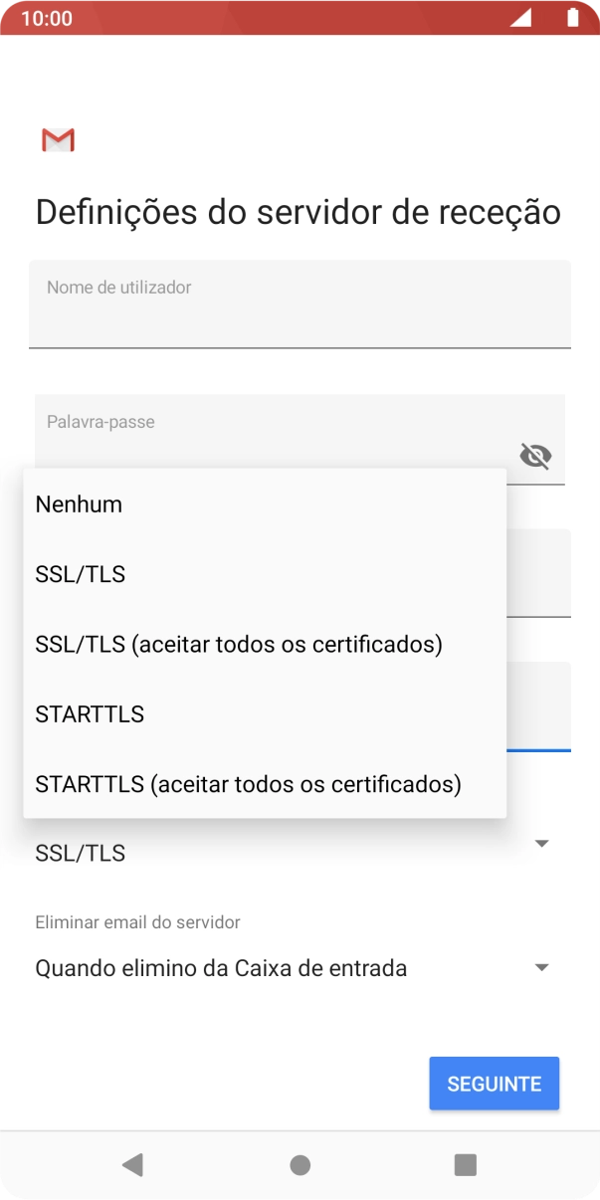Focus the Nome de utilizador field
This screenshot has width=600, height=1200.
(299, 303)
